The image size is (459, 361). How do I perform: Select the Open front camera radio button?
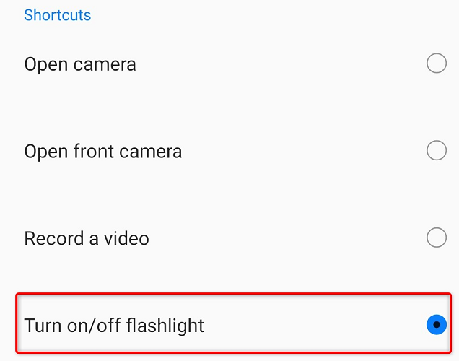[437, 151]
